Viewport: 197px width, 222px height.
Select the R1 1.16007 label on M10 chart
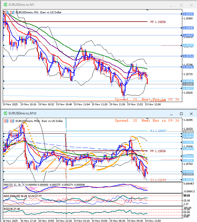(x=158, y=131)
